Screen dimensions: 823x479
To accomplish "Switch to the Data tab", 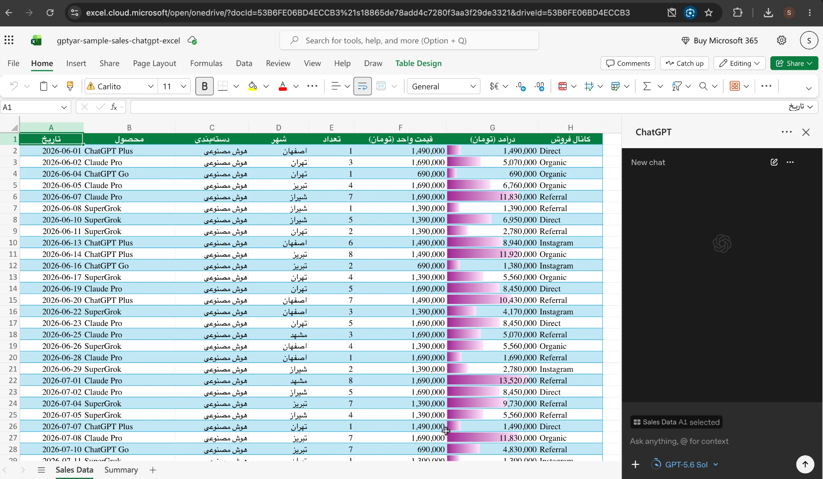I will coord(244,63).
